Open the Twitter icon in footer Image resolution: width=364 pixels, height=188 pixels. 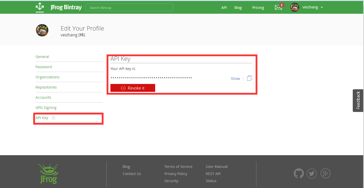pos(312,174)
